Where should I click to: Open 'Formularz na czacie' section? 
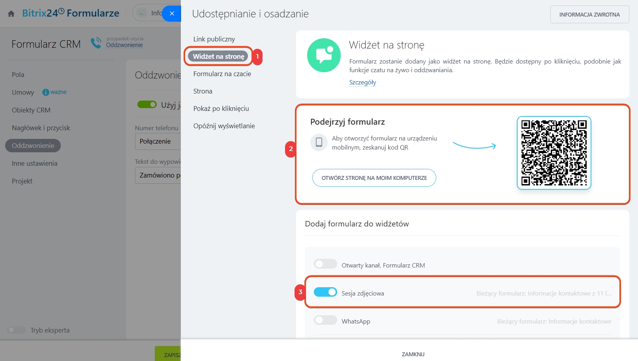(222, 74)
